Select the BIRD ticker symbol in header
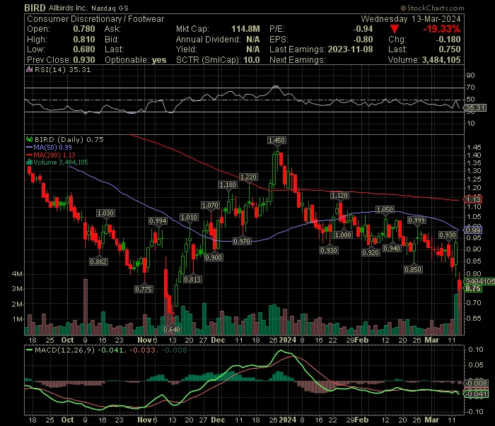 click(35, 8)
